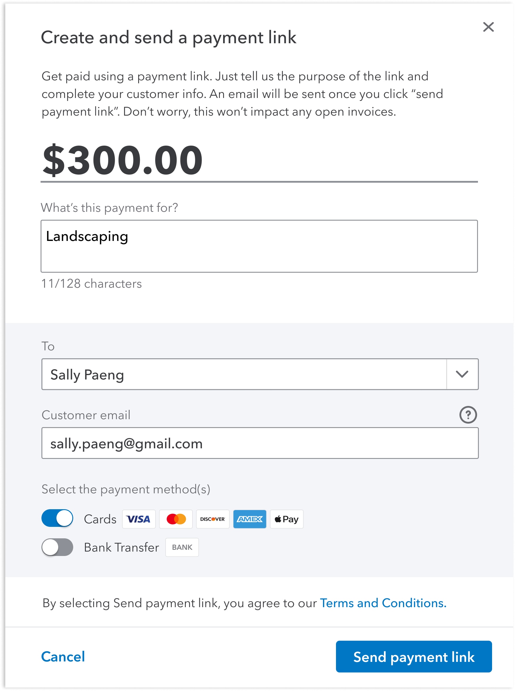Viewport: 515px width, 691px height.
Task: Click the Cards label text
Action: click(x=100, y=519)
